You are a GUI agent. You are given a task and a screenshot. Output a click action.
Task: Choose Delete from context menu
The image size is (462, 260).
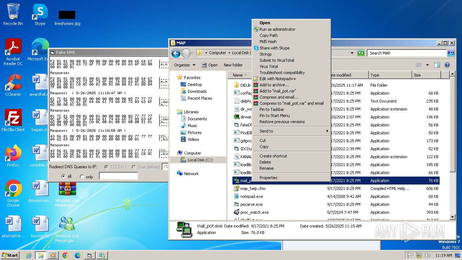point(291,162)
